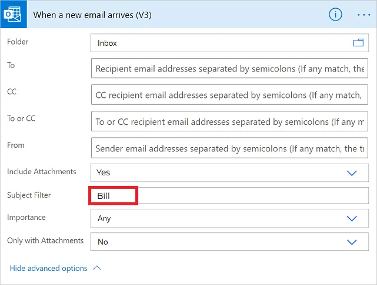377x285 pixels.
Task: Open the info icon for trigger details
Action: 335,15
